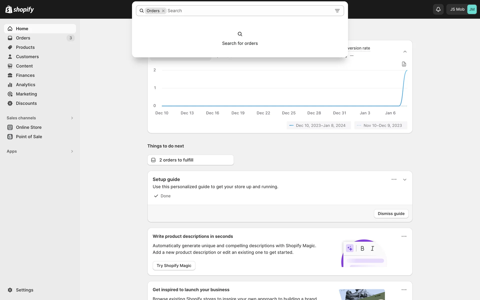
Task: Expand the Setup guide chevron
Action: click(404, 179)
